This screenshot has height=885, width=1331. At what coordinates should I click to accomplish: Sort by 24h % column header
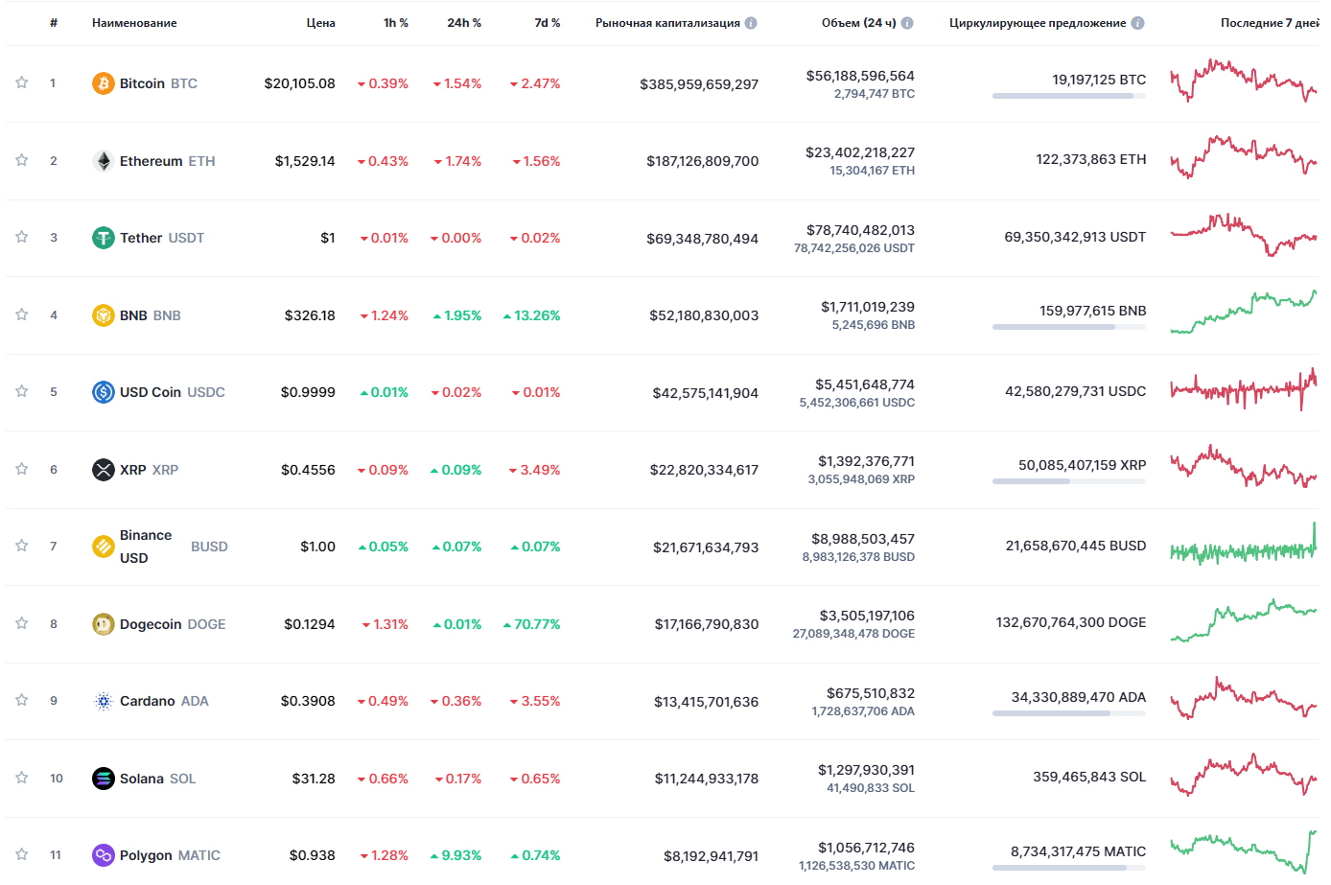point(464,23)
